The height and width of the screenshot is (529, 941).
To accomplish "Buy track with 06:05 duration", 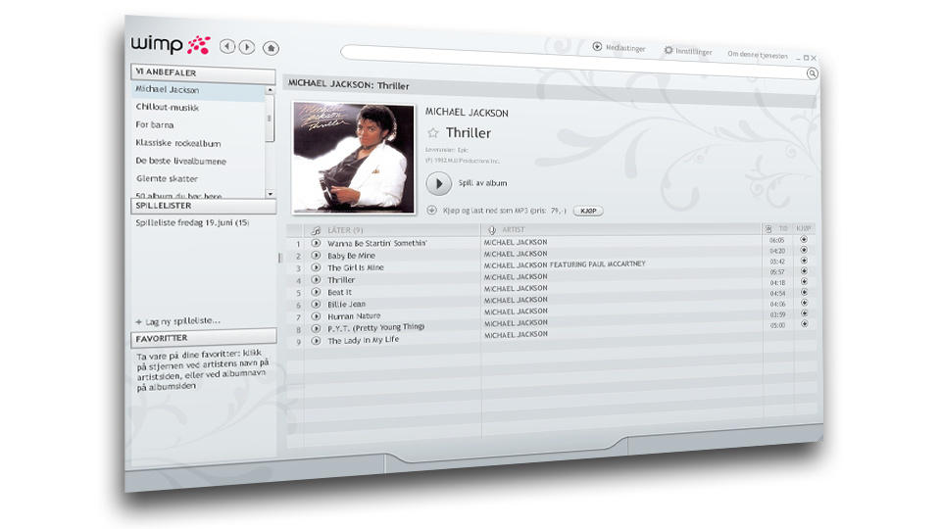I will pyautogui.click(x=804, y=239).
